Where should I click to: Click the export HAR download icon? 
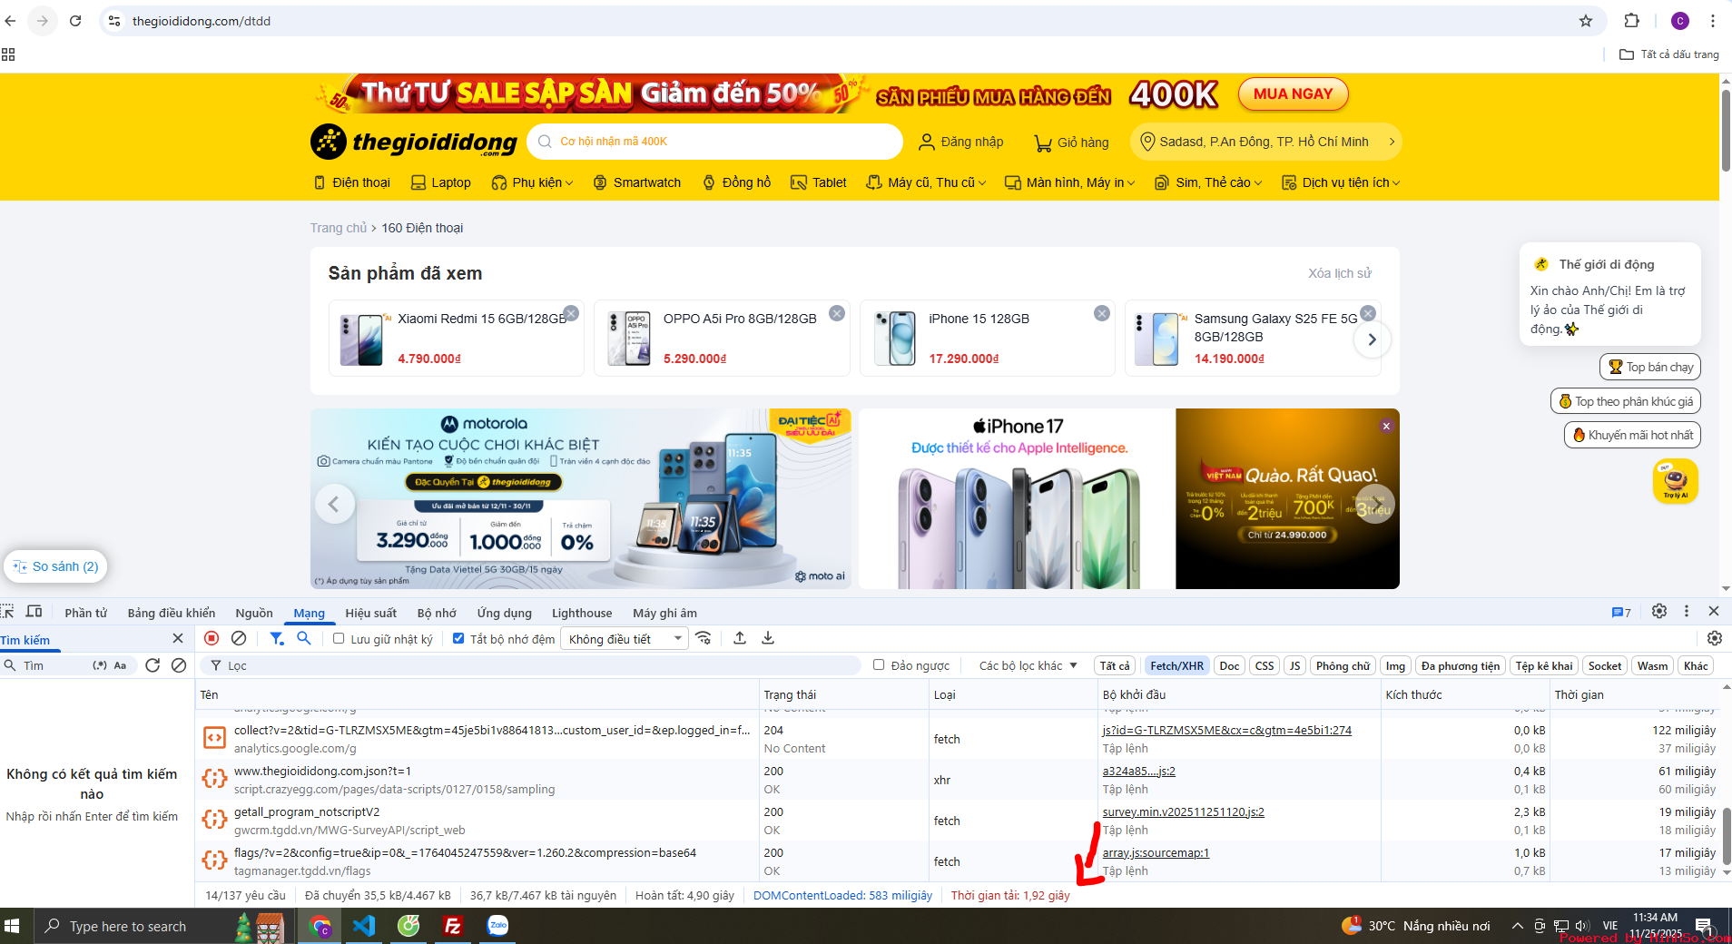(768, 638)
